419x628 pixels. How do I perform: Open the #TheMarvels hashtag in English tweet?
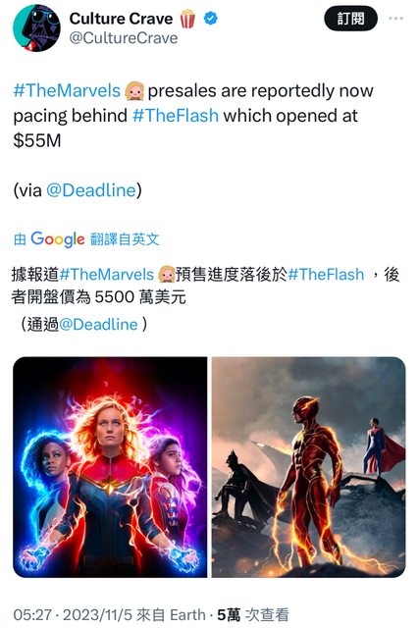(67, 90)
